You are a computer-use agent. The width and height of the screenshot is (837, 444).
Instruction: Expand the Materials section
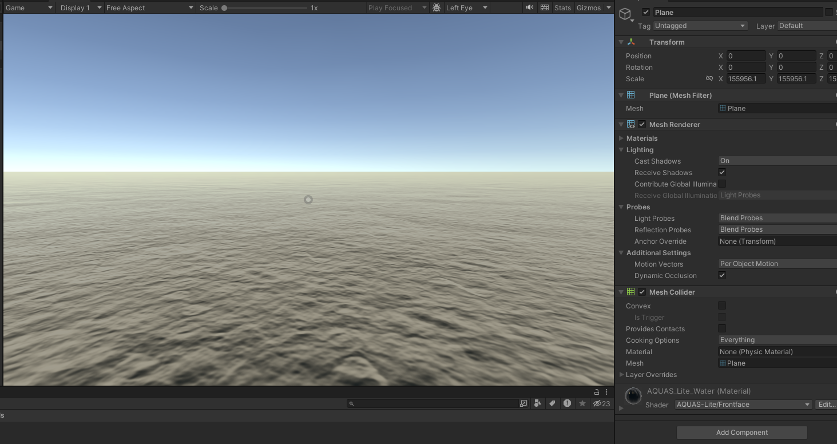tap(621, 138)
